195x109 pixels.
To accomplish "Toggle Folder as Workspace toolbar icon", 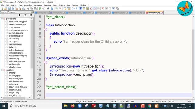I will coord(95,8).
